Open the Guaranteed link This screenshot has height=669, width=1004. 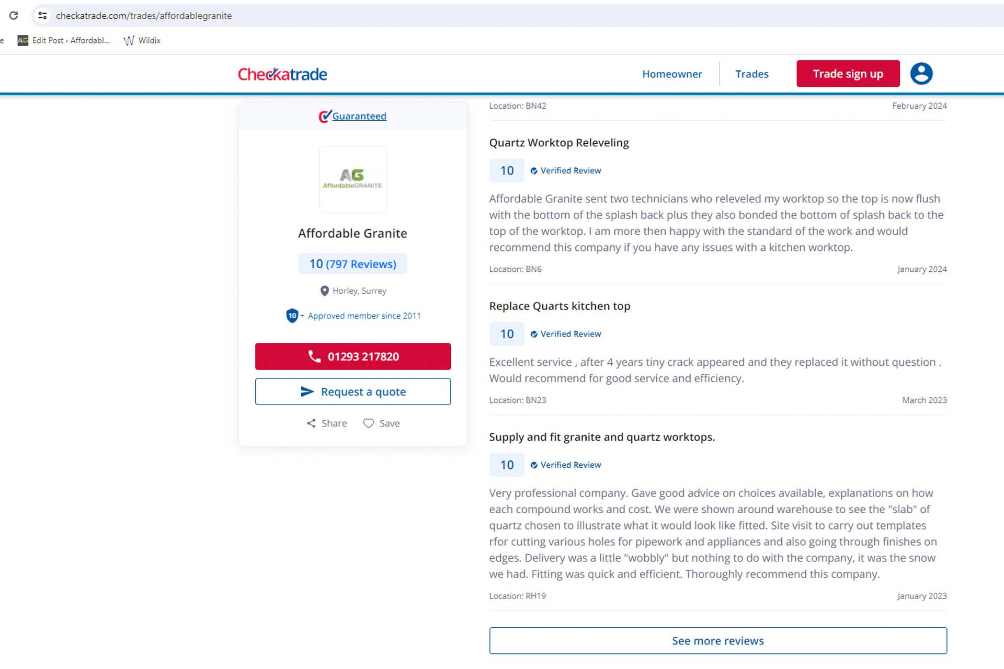pos(359,116)
